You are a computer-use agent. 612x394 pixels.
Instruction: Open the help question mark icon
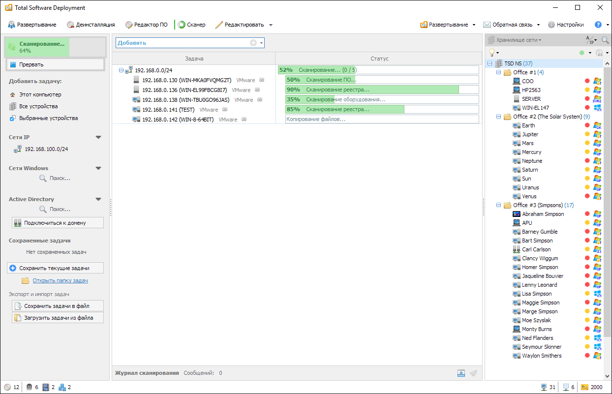pyautogui.click(x=598, y=25)
